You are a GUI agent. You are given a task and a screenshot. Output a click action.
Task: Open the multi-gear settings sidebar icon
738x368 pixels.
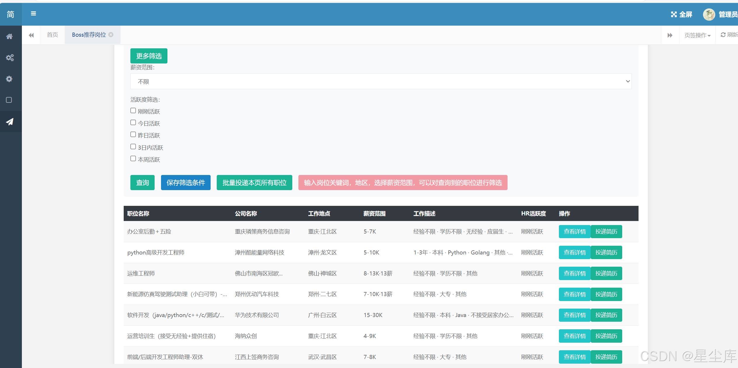(x=10, y=58)
